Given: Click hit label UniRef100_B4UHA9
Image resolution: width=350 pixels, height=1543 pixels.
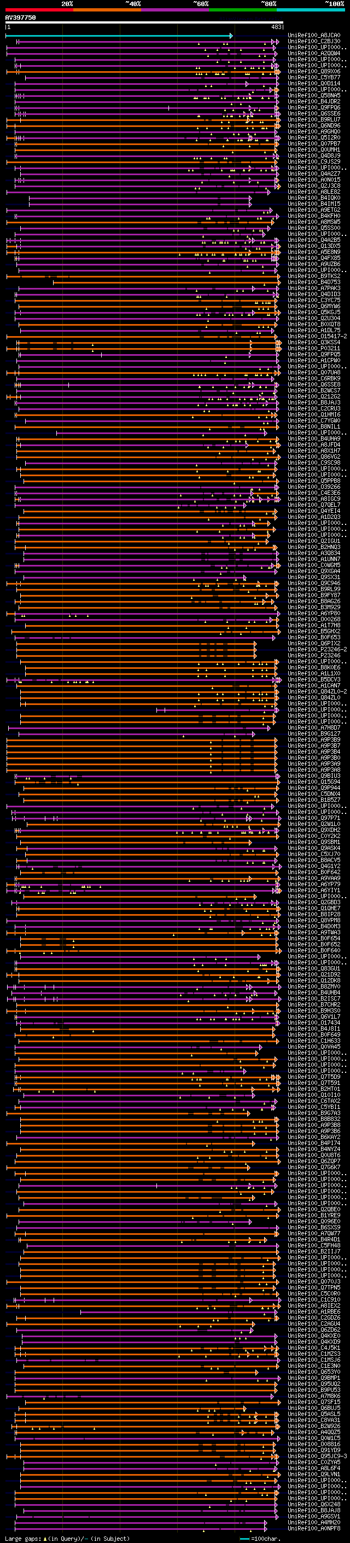Looking at the screenshot, I should 314,438.
